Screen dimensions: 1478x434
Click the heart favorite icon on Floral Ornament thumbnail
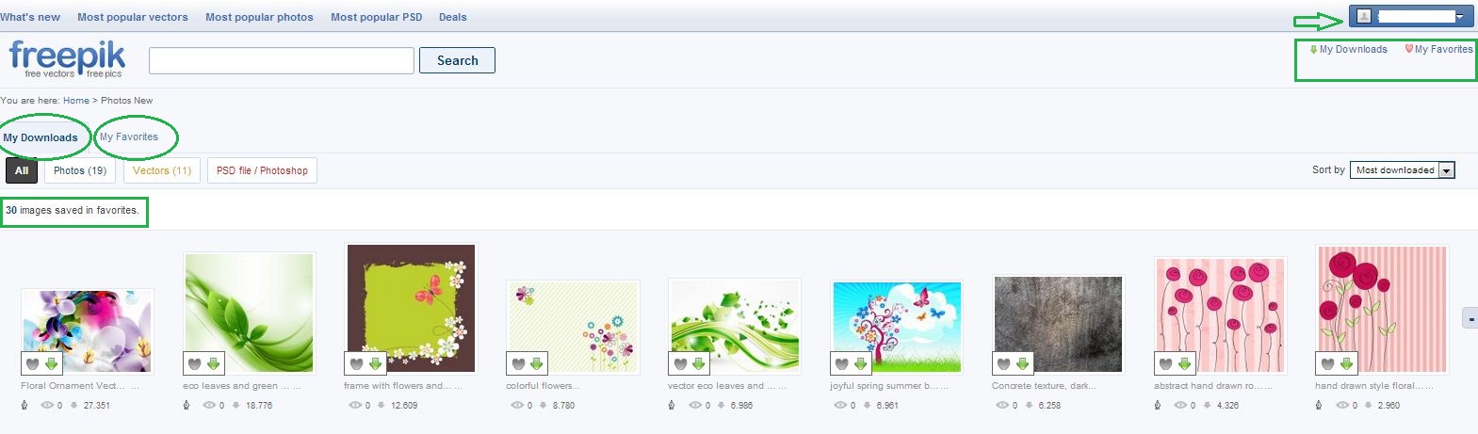(x=32, y=363)
